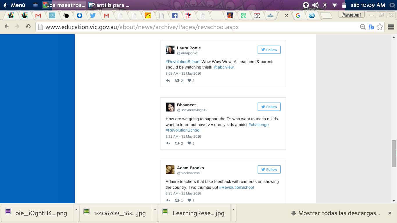
Task: Expand options for the oie_iOghfH6 png download
Action: click(x=76, y=210)
